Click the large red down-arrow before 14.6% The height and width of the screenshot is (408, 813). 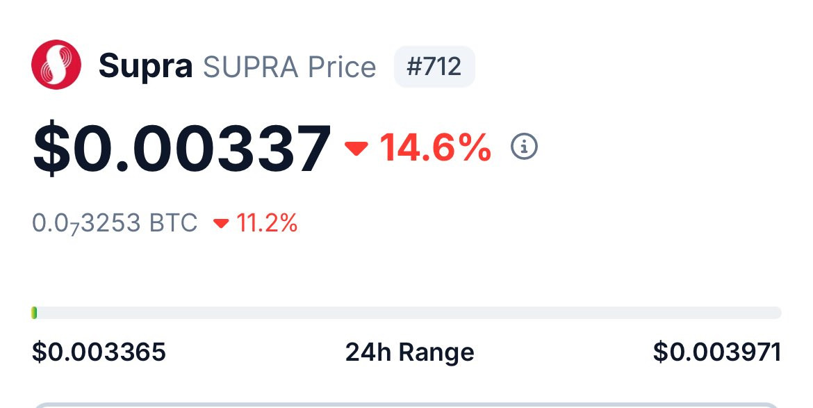coord(356,149)
